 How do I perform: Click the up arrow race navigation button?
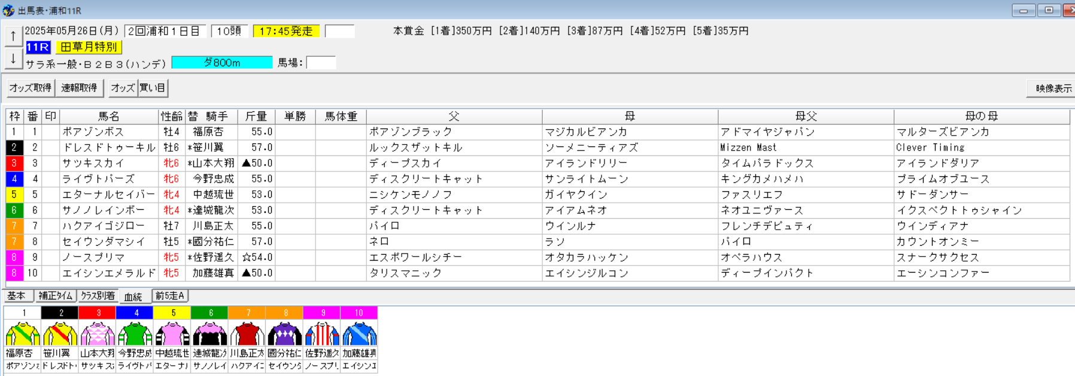pyautogui.click(x=13, y=36)
